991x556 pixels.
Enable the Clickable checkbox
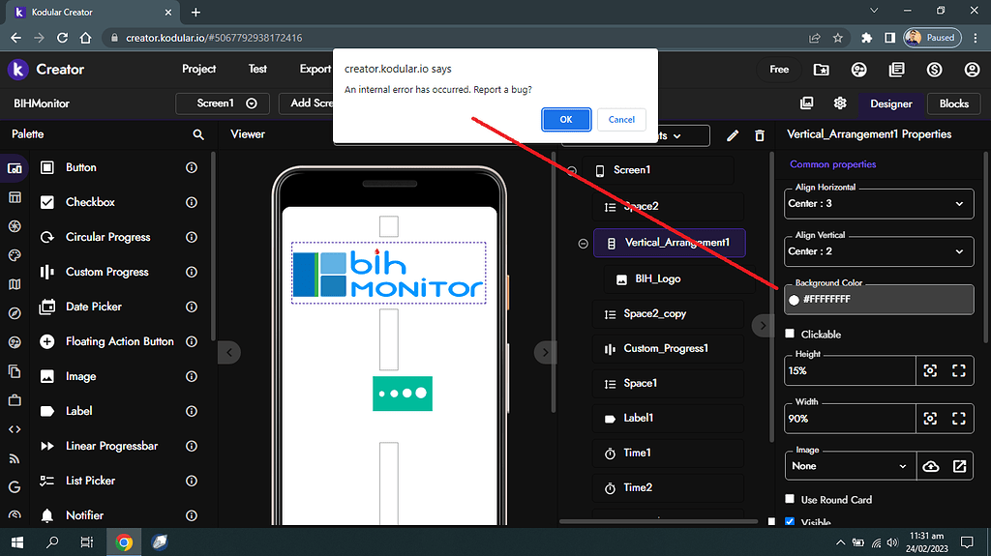[790, 334]
